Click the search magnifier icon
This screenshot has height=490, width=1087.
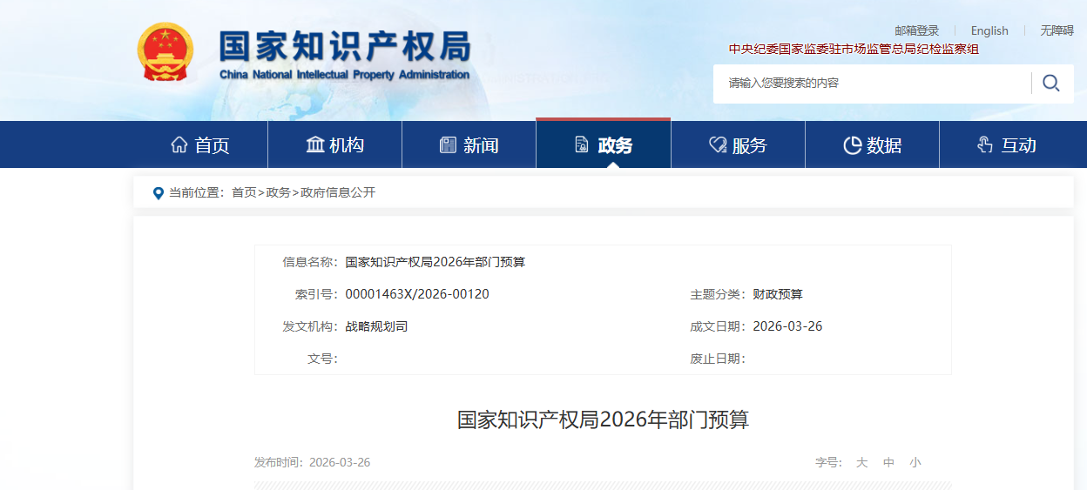point(1051,84)
